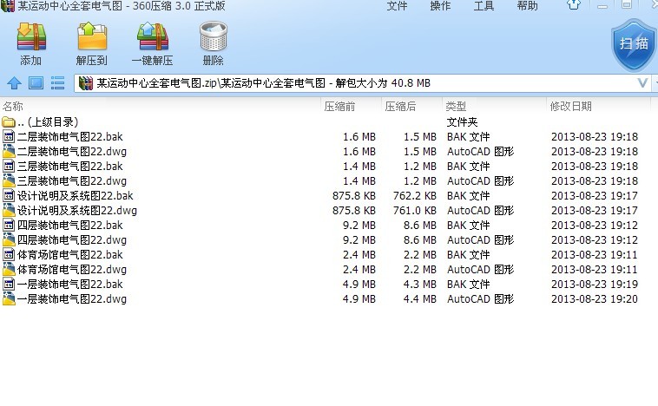658x406 pixels.
Task: Click AutoCAD 图形 type of 四层装饰电气图22.dwg
Action: point(481,240)
